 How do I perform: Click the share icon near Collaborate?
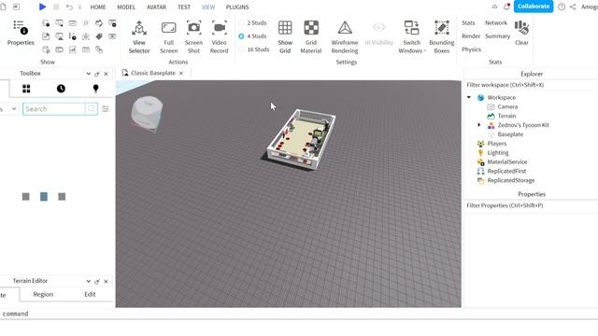tap(573, 7)
